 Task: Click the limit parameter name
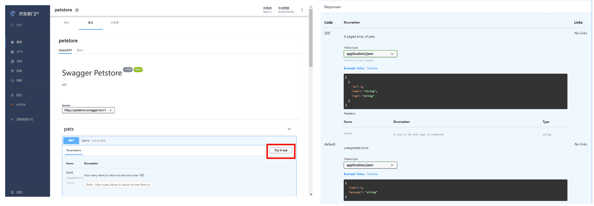click(x=69, y=173)
